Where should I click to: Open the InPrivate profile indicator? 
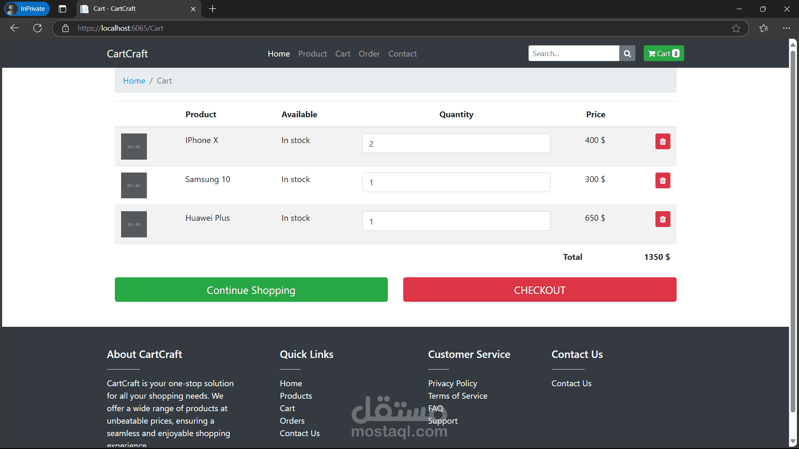[26, 9]
